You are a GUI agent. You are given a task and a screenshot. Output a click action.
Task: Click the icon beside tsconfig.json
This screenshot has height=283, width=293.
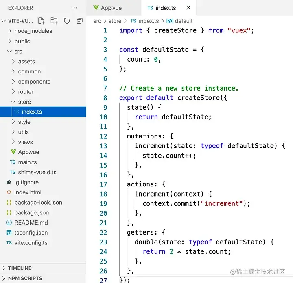(x=9, y=233)
